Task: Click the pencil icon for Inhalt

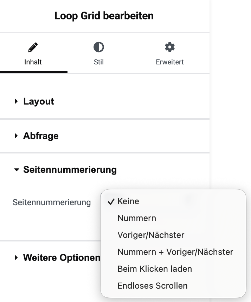Action: (x=33, y=47)
